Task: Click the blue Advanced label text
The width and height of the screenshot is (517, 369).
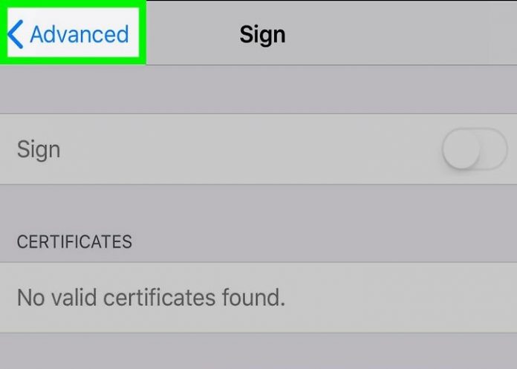Action: [x=79, y=34]
